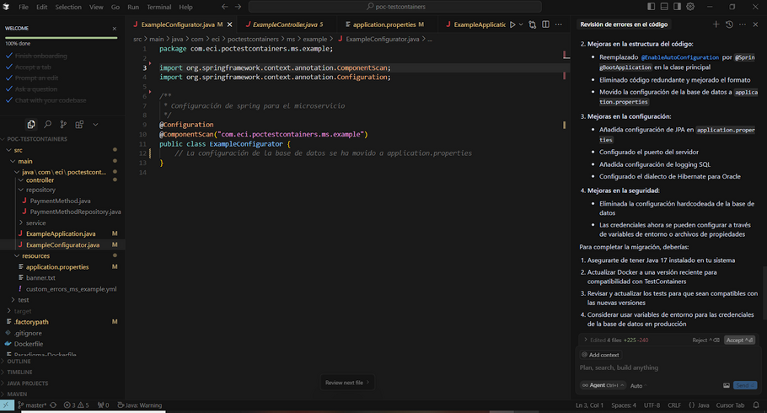Start new chat with plus icon
The height and width of the screenshot is (413, 767).
pyautogui.click(x=716, y=24)
